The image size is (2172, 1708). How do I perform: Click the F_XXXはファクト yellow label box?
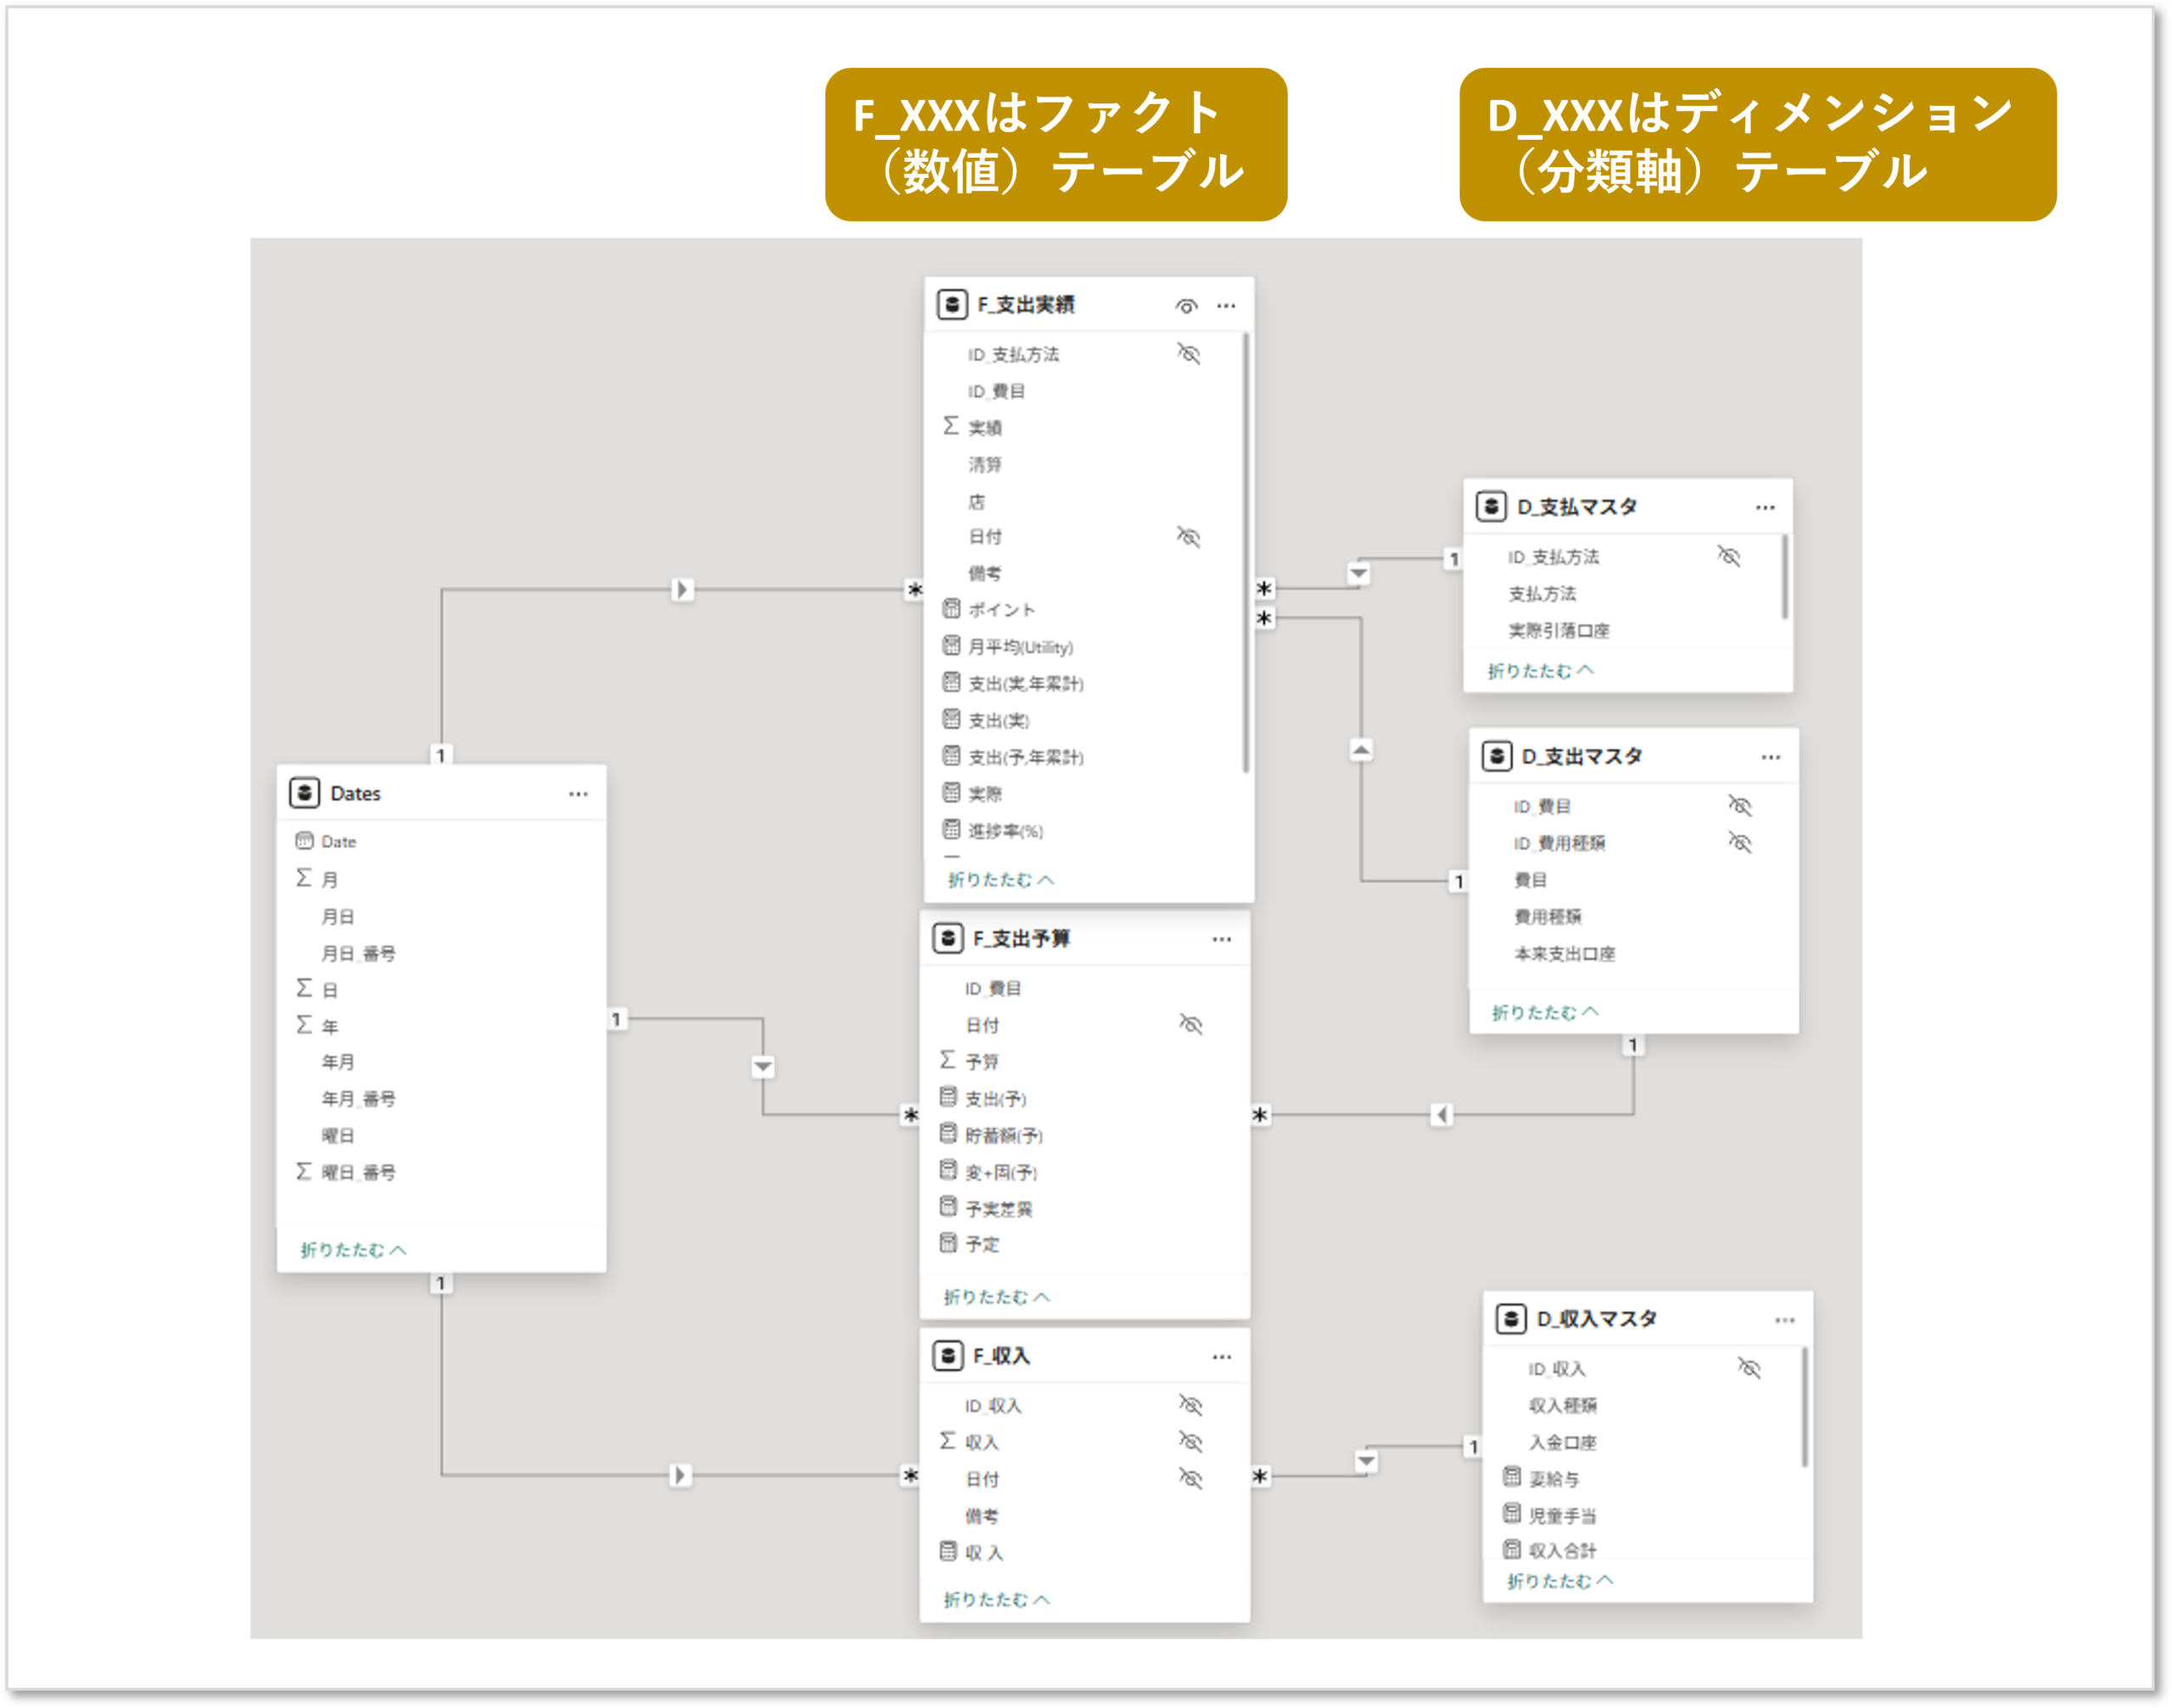[x=1055, y=144]
